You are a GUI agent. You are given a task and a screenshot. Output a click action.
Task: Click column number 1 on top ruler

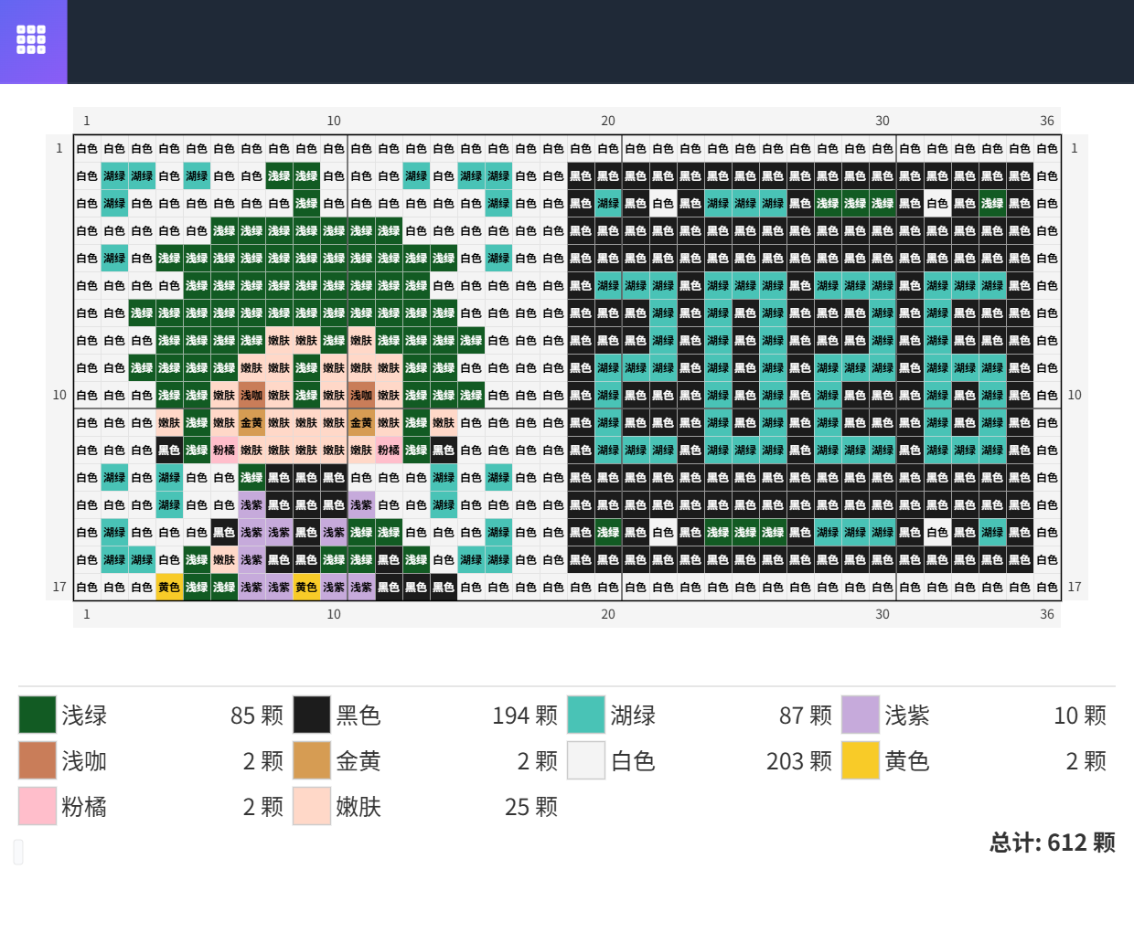(x=87, y=121)
